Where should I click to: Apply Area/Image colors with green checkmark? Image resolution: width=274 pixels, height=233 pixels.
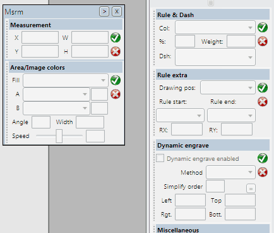click(116, 80)
